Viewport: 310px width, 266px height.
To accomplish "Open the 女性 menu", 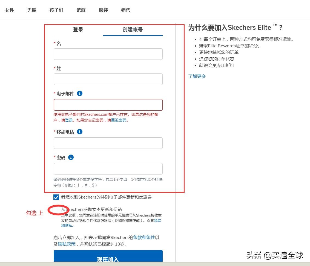I will tap(9, 10).
